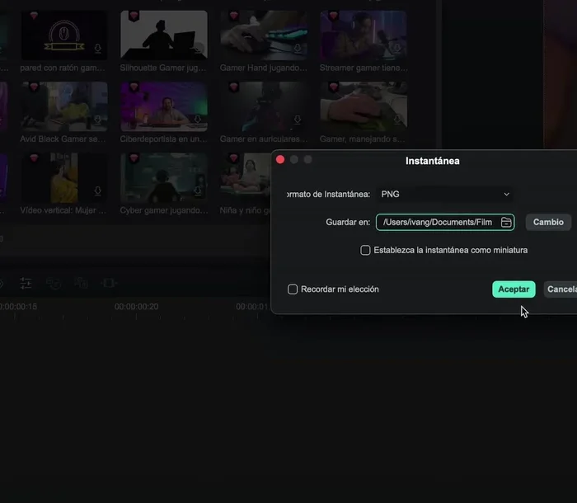Download the 'Ciberdeportista en un...' clip
Viewport: 577px width, 503px height.
tap(198, 120)
